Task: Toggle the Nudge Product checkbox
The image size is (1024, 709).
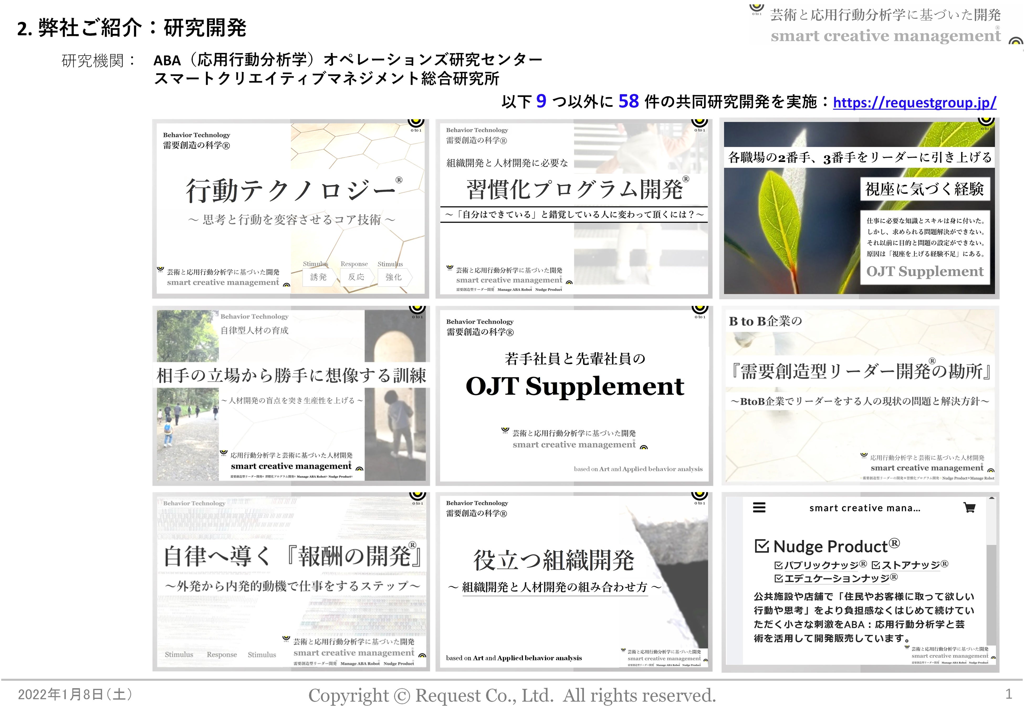Action: coord(761,546)
